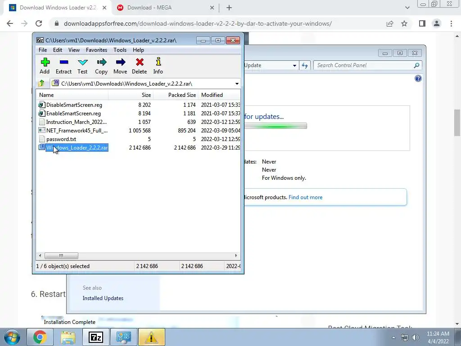This screenshot has height=346, width=461.
Task: Close the Download Windows Loader tab
Action: [104, 8]
